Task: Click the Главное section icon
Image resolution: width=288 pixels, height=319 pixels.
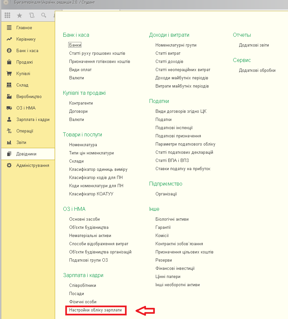Action: pyautogui.click(x=9, y=28)
